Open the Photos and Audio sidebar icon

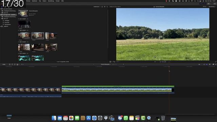[x=5, y=6]
